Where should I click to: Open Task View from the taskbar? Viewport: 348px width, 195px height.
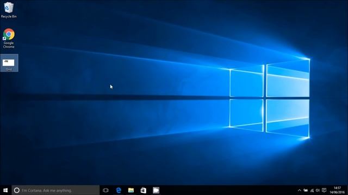tap(106, 190)
